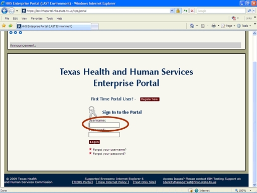Open the File menu
The height and width of the screenshot is (193, 257).
[x=7, y=19]
